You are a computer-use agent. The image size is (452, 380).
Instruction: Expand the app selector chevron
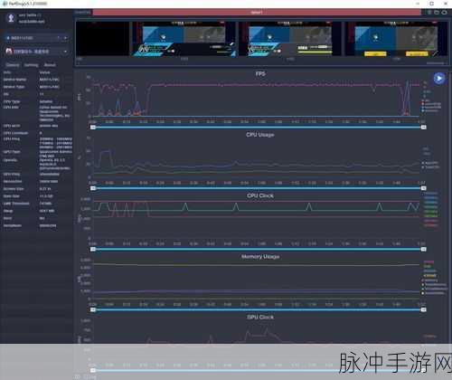(x=65, y=52)
